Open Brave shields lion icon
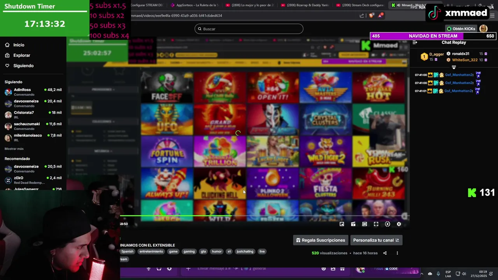Screen dimensions: 498x280 point(371,16)
